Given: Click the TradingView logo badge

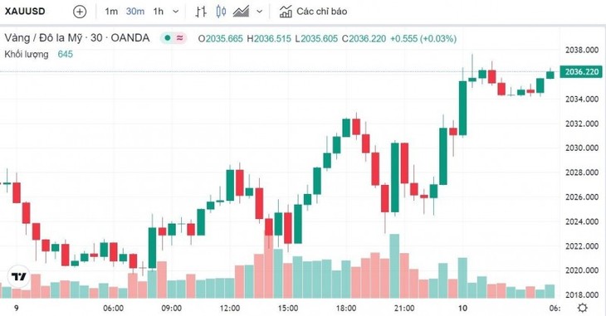Looking at the screenshot, I should coord(18,276).
